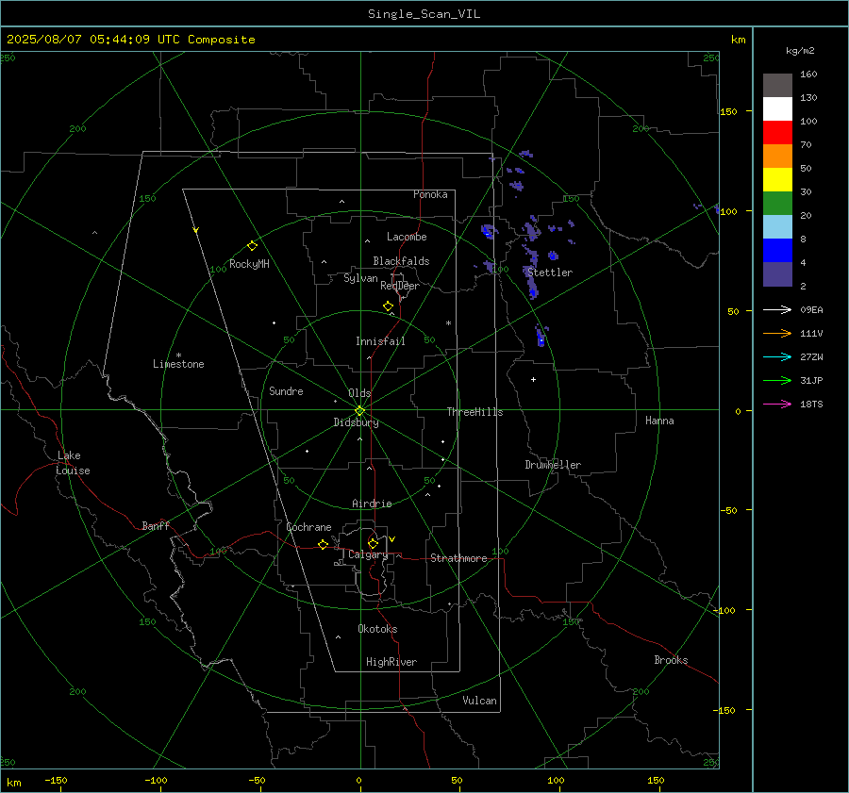Click the legend value 160
The image size is (849, 793).
808,74
